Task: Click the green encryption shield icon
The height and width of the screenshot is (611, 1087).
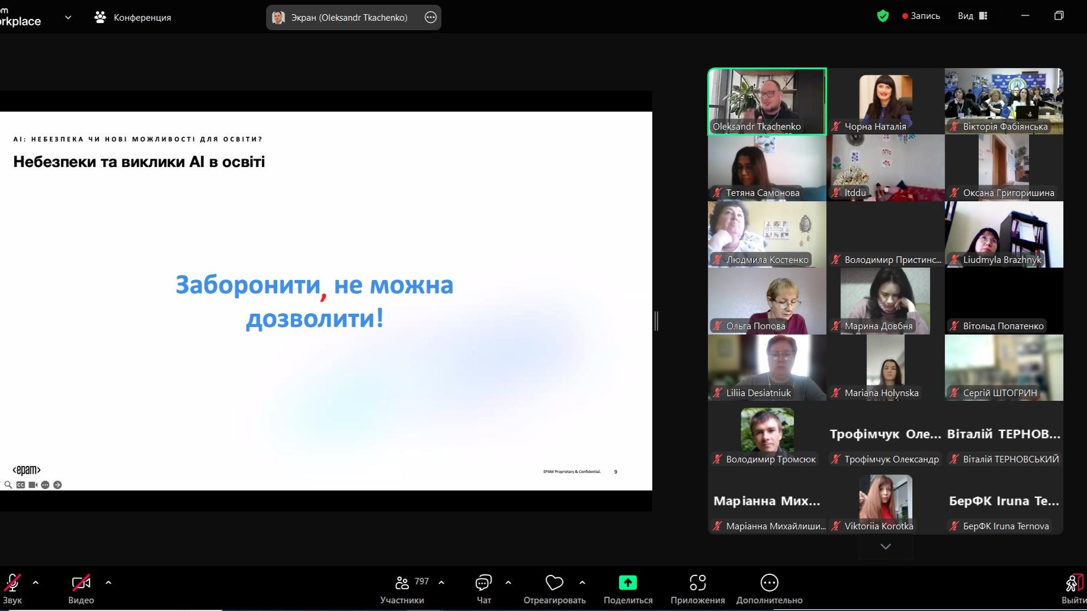Action: (883, 16)
